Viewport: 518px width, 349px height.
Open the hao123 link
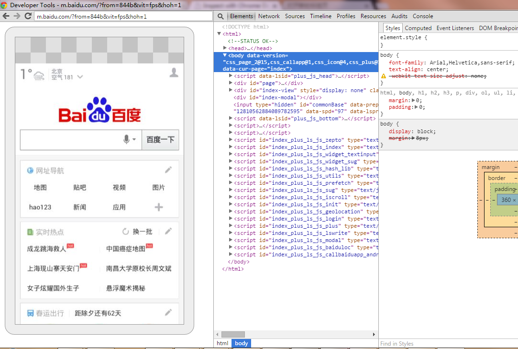[40, 207]
